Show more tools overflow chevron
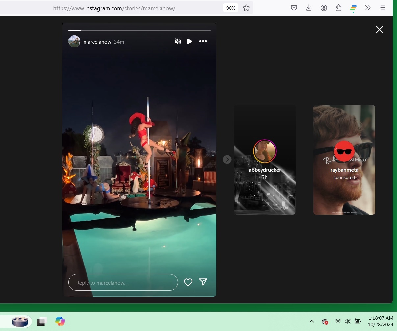The width and height of the screenshot is (397, 331). pos(368,8)
